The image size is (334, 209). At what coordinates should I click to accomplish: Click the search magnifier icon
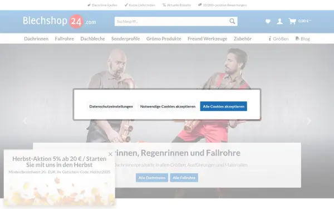coord(232,21)
